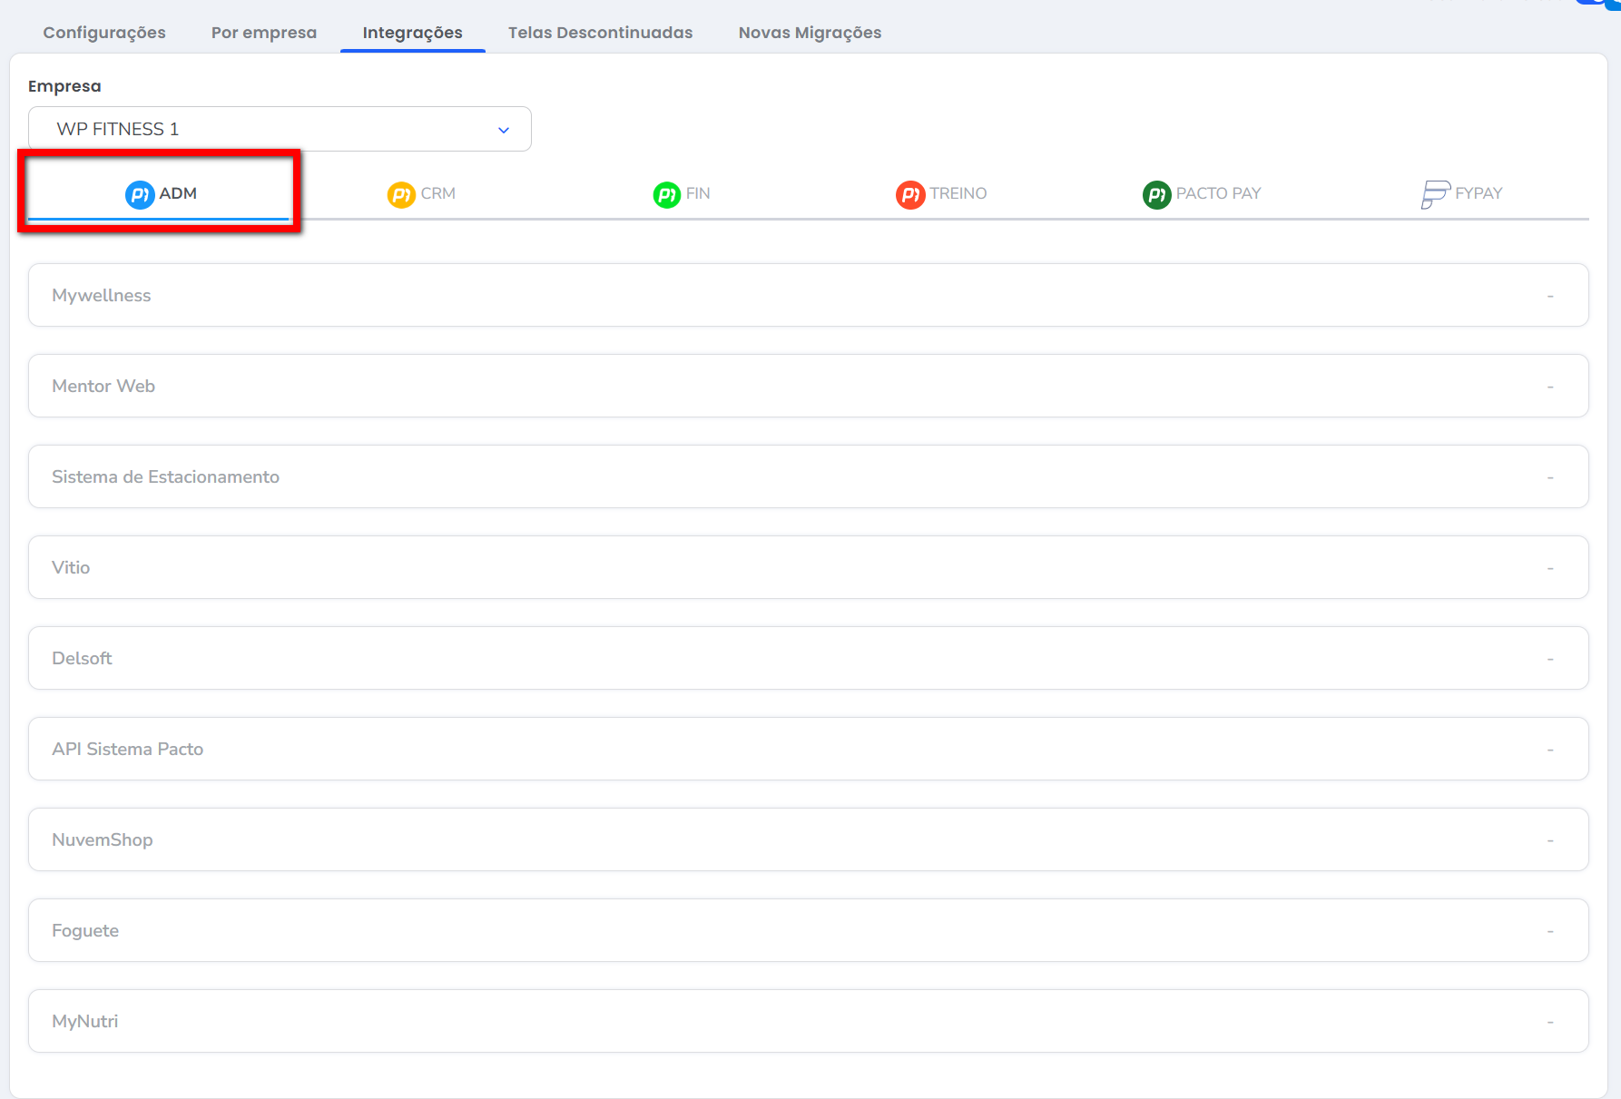Open the Novas Migrações tab
The height and width of the screenshot is (1099, 1621).
pyautogui.click(x=810, y=33)
